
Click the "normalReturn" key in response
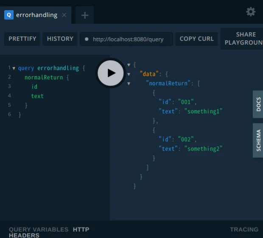(168, 83)
